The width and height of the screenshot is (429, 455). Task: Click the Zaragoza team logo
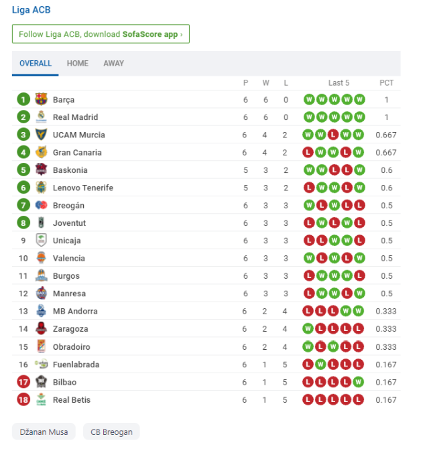coord(41,328)
